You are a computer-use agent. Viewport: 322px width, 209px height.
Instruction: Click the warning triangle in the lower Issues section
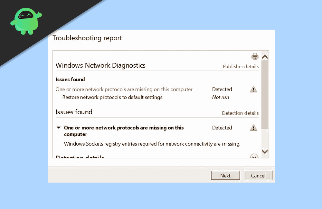[x=253, y=128]
